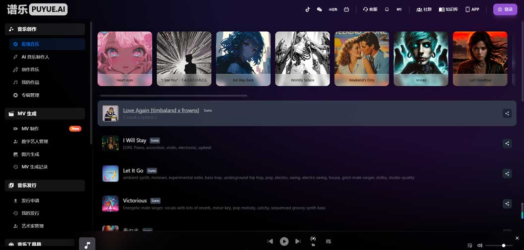This screenshot has width=524, height=250.
Task: Open the TikTok social icon
Action: pyautogui.click(x=307, y=9)
